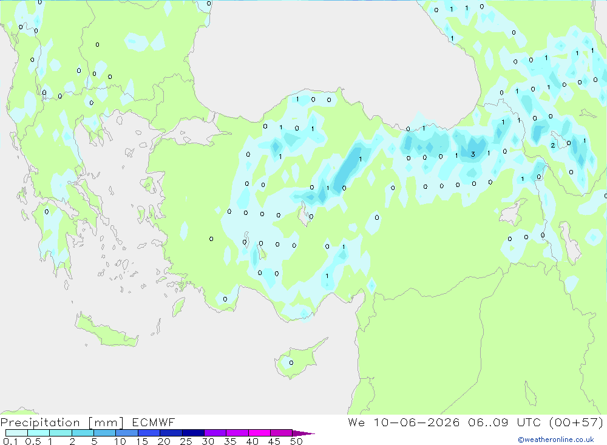Click the 'ECMWF' model label
This screenshot has width=607, height=445.
point(154,422)
